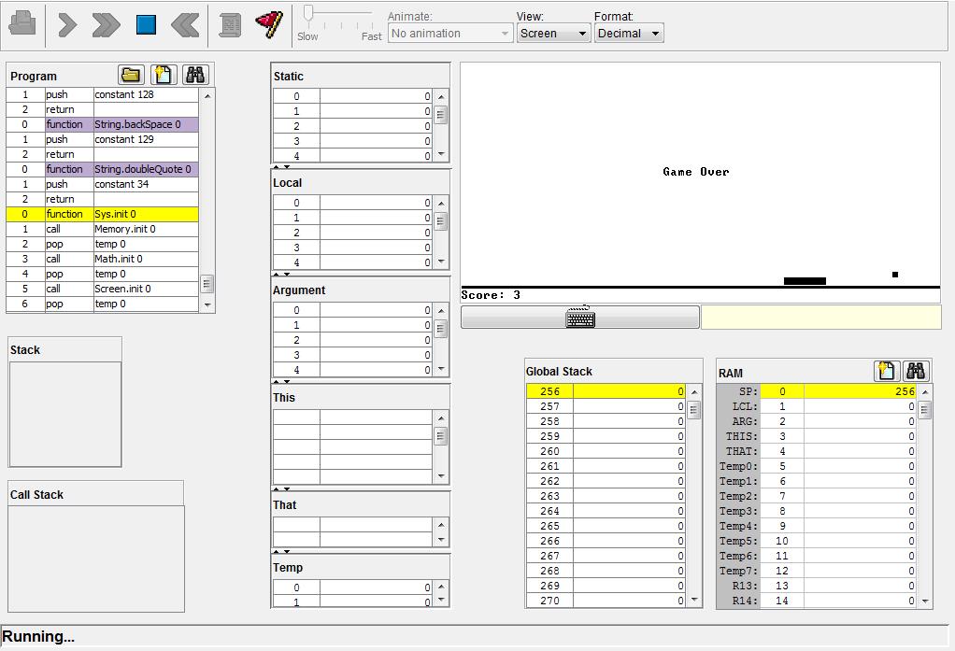Stop execution with the blue square
This screenshot has height=651, width=955.
(146, 25)
